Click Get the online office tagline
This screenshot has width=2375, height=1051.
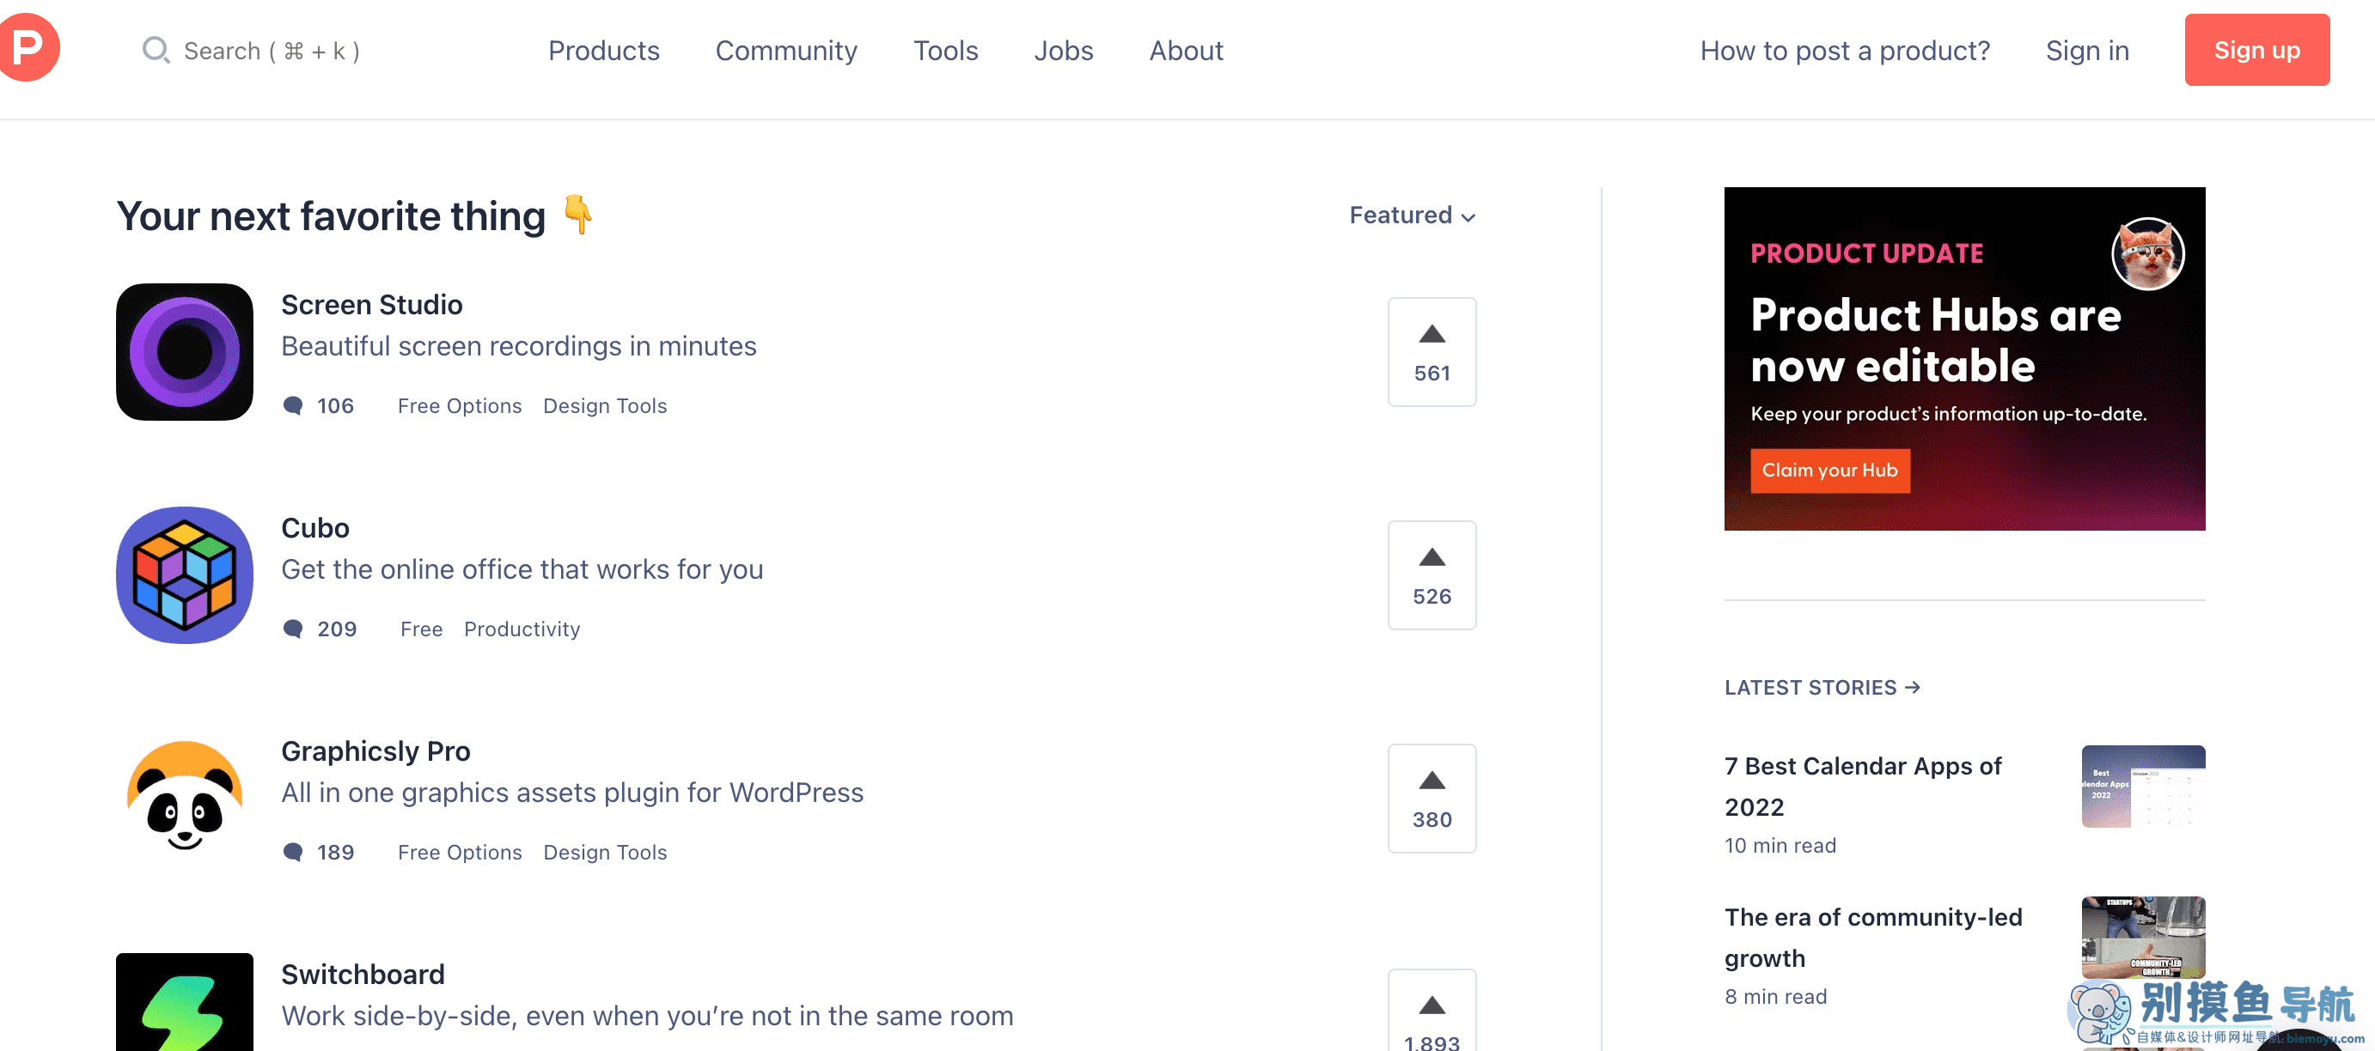522,569
